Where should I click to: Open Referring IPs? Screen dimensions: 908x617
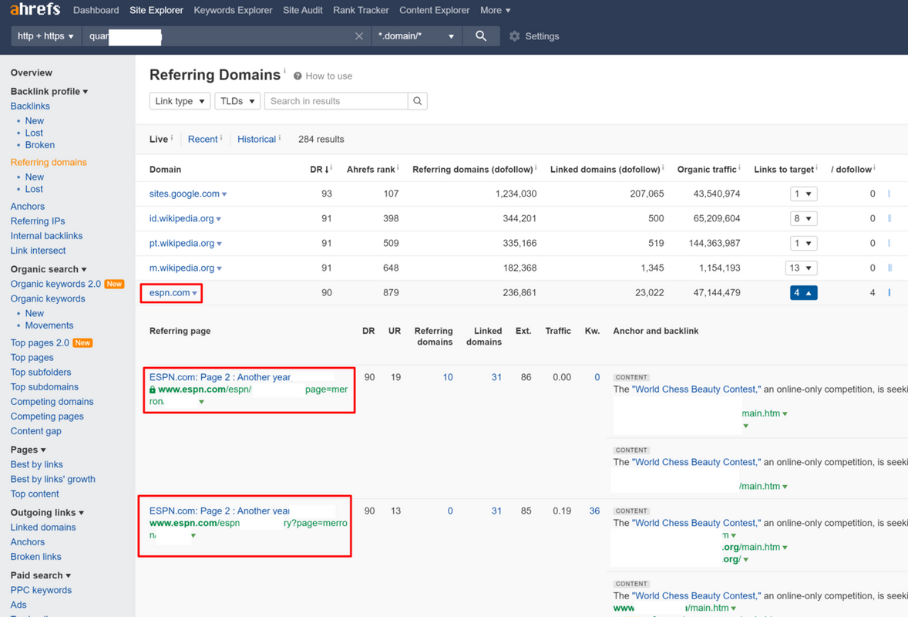[38, 221]
